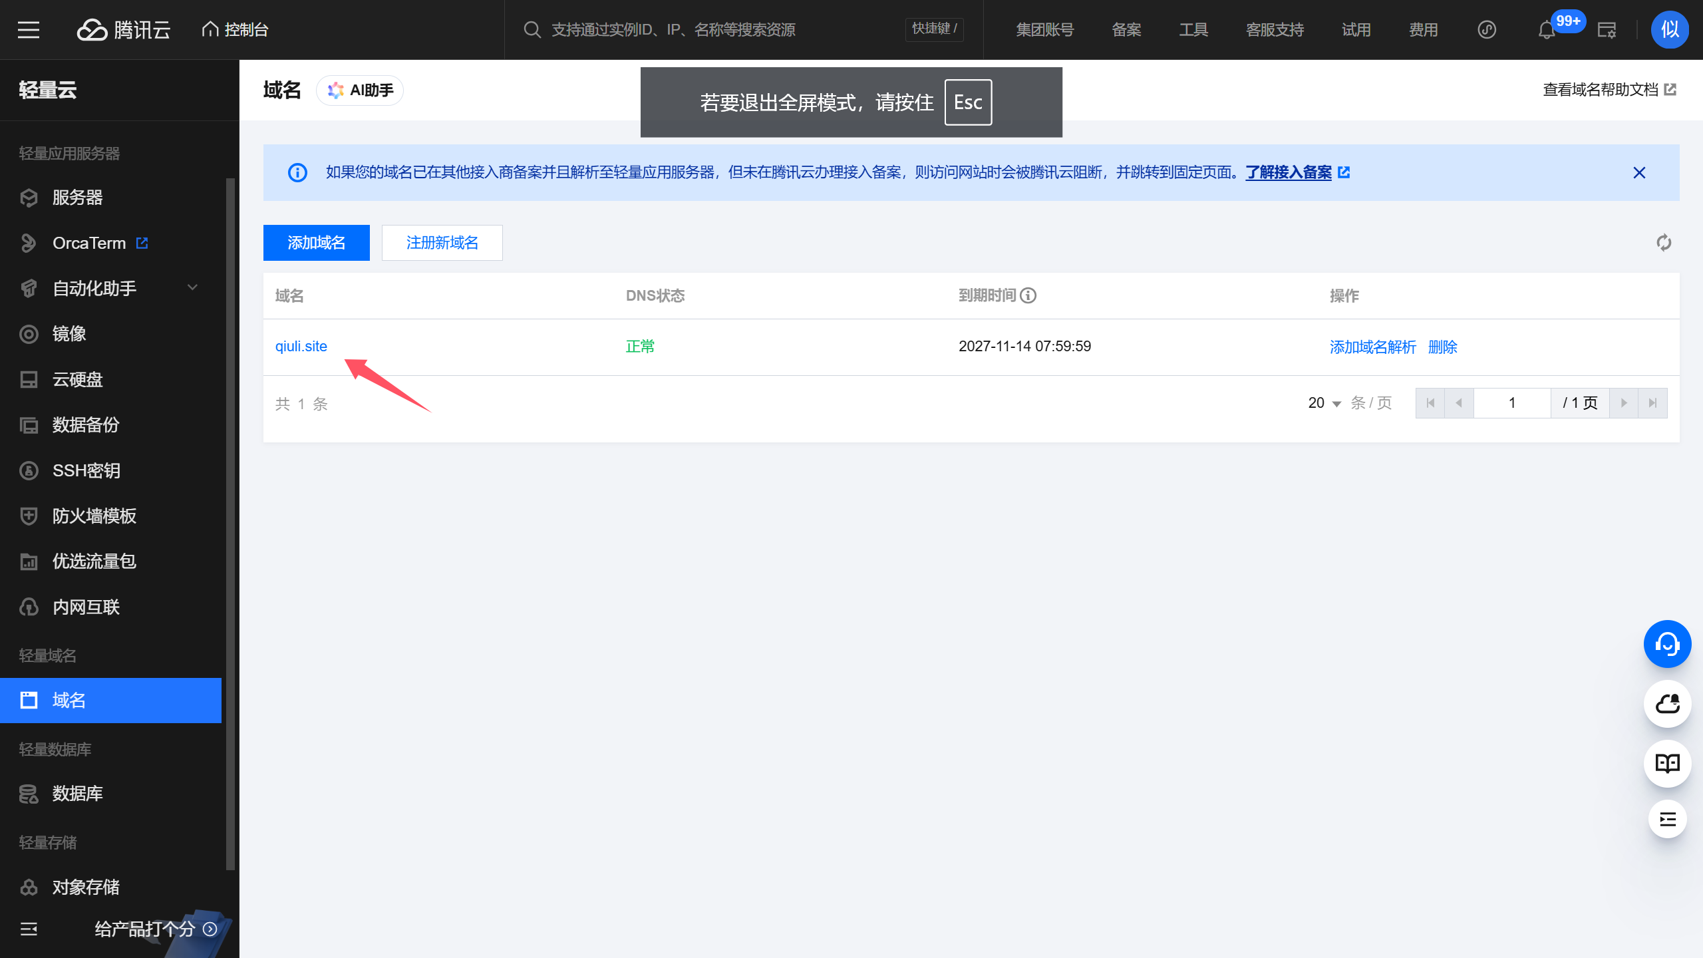Click the notification bell icon

point(1546,30)
